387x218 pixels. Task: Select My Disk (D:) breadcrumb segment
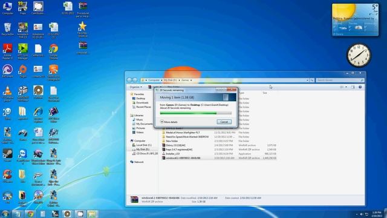click(171, 80)
